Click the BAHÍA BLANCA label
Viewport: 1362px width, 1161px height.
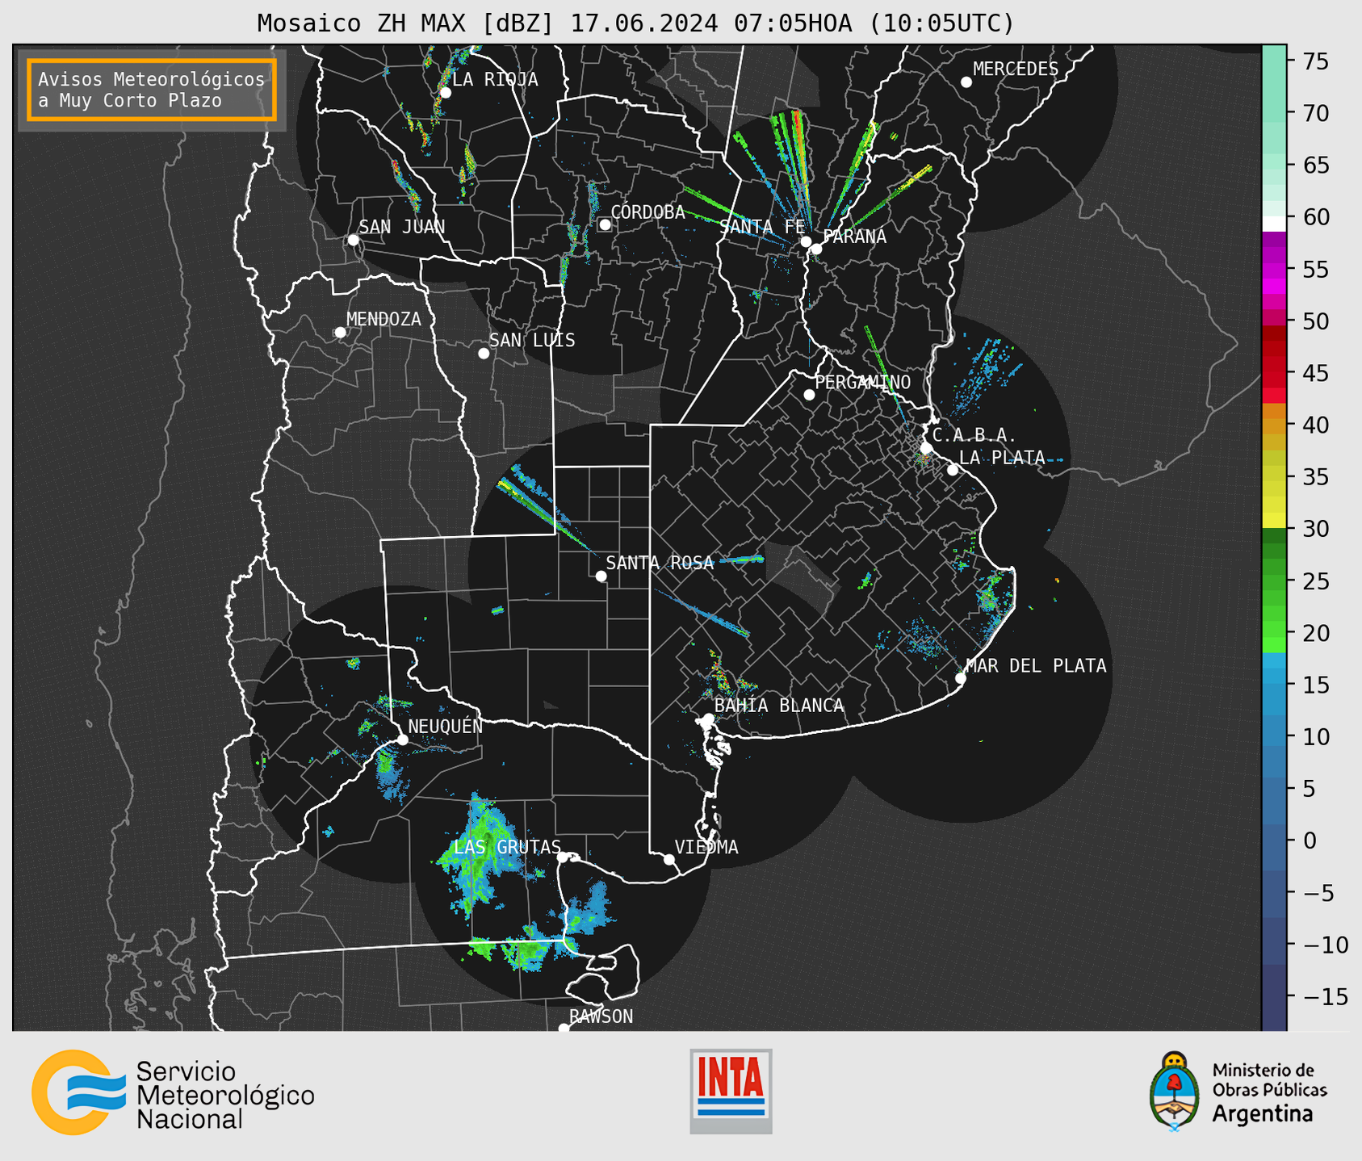[x=779, y=706]
